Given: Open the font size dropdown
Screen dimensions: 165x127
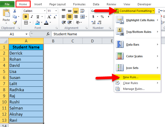Looking at the screenshot, I should click(56, 11).
